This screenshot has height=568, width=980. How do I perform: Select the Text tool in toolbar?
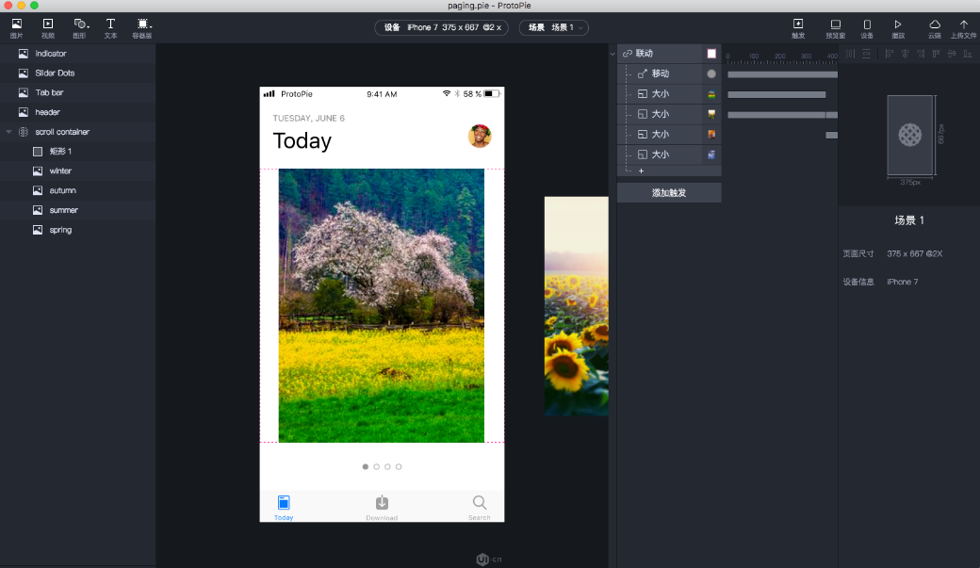pos(110,27)
